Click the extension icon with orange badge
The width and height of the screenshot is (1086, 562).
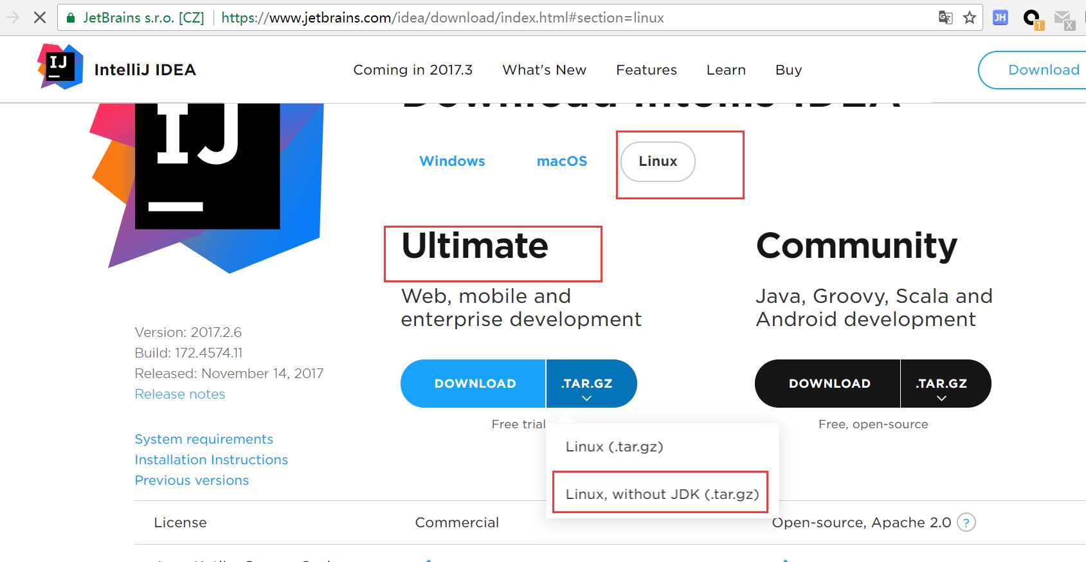coord(1033,19)
